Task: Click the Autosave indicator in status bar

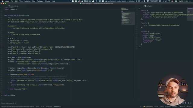Action: point(57,106)
